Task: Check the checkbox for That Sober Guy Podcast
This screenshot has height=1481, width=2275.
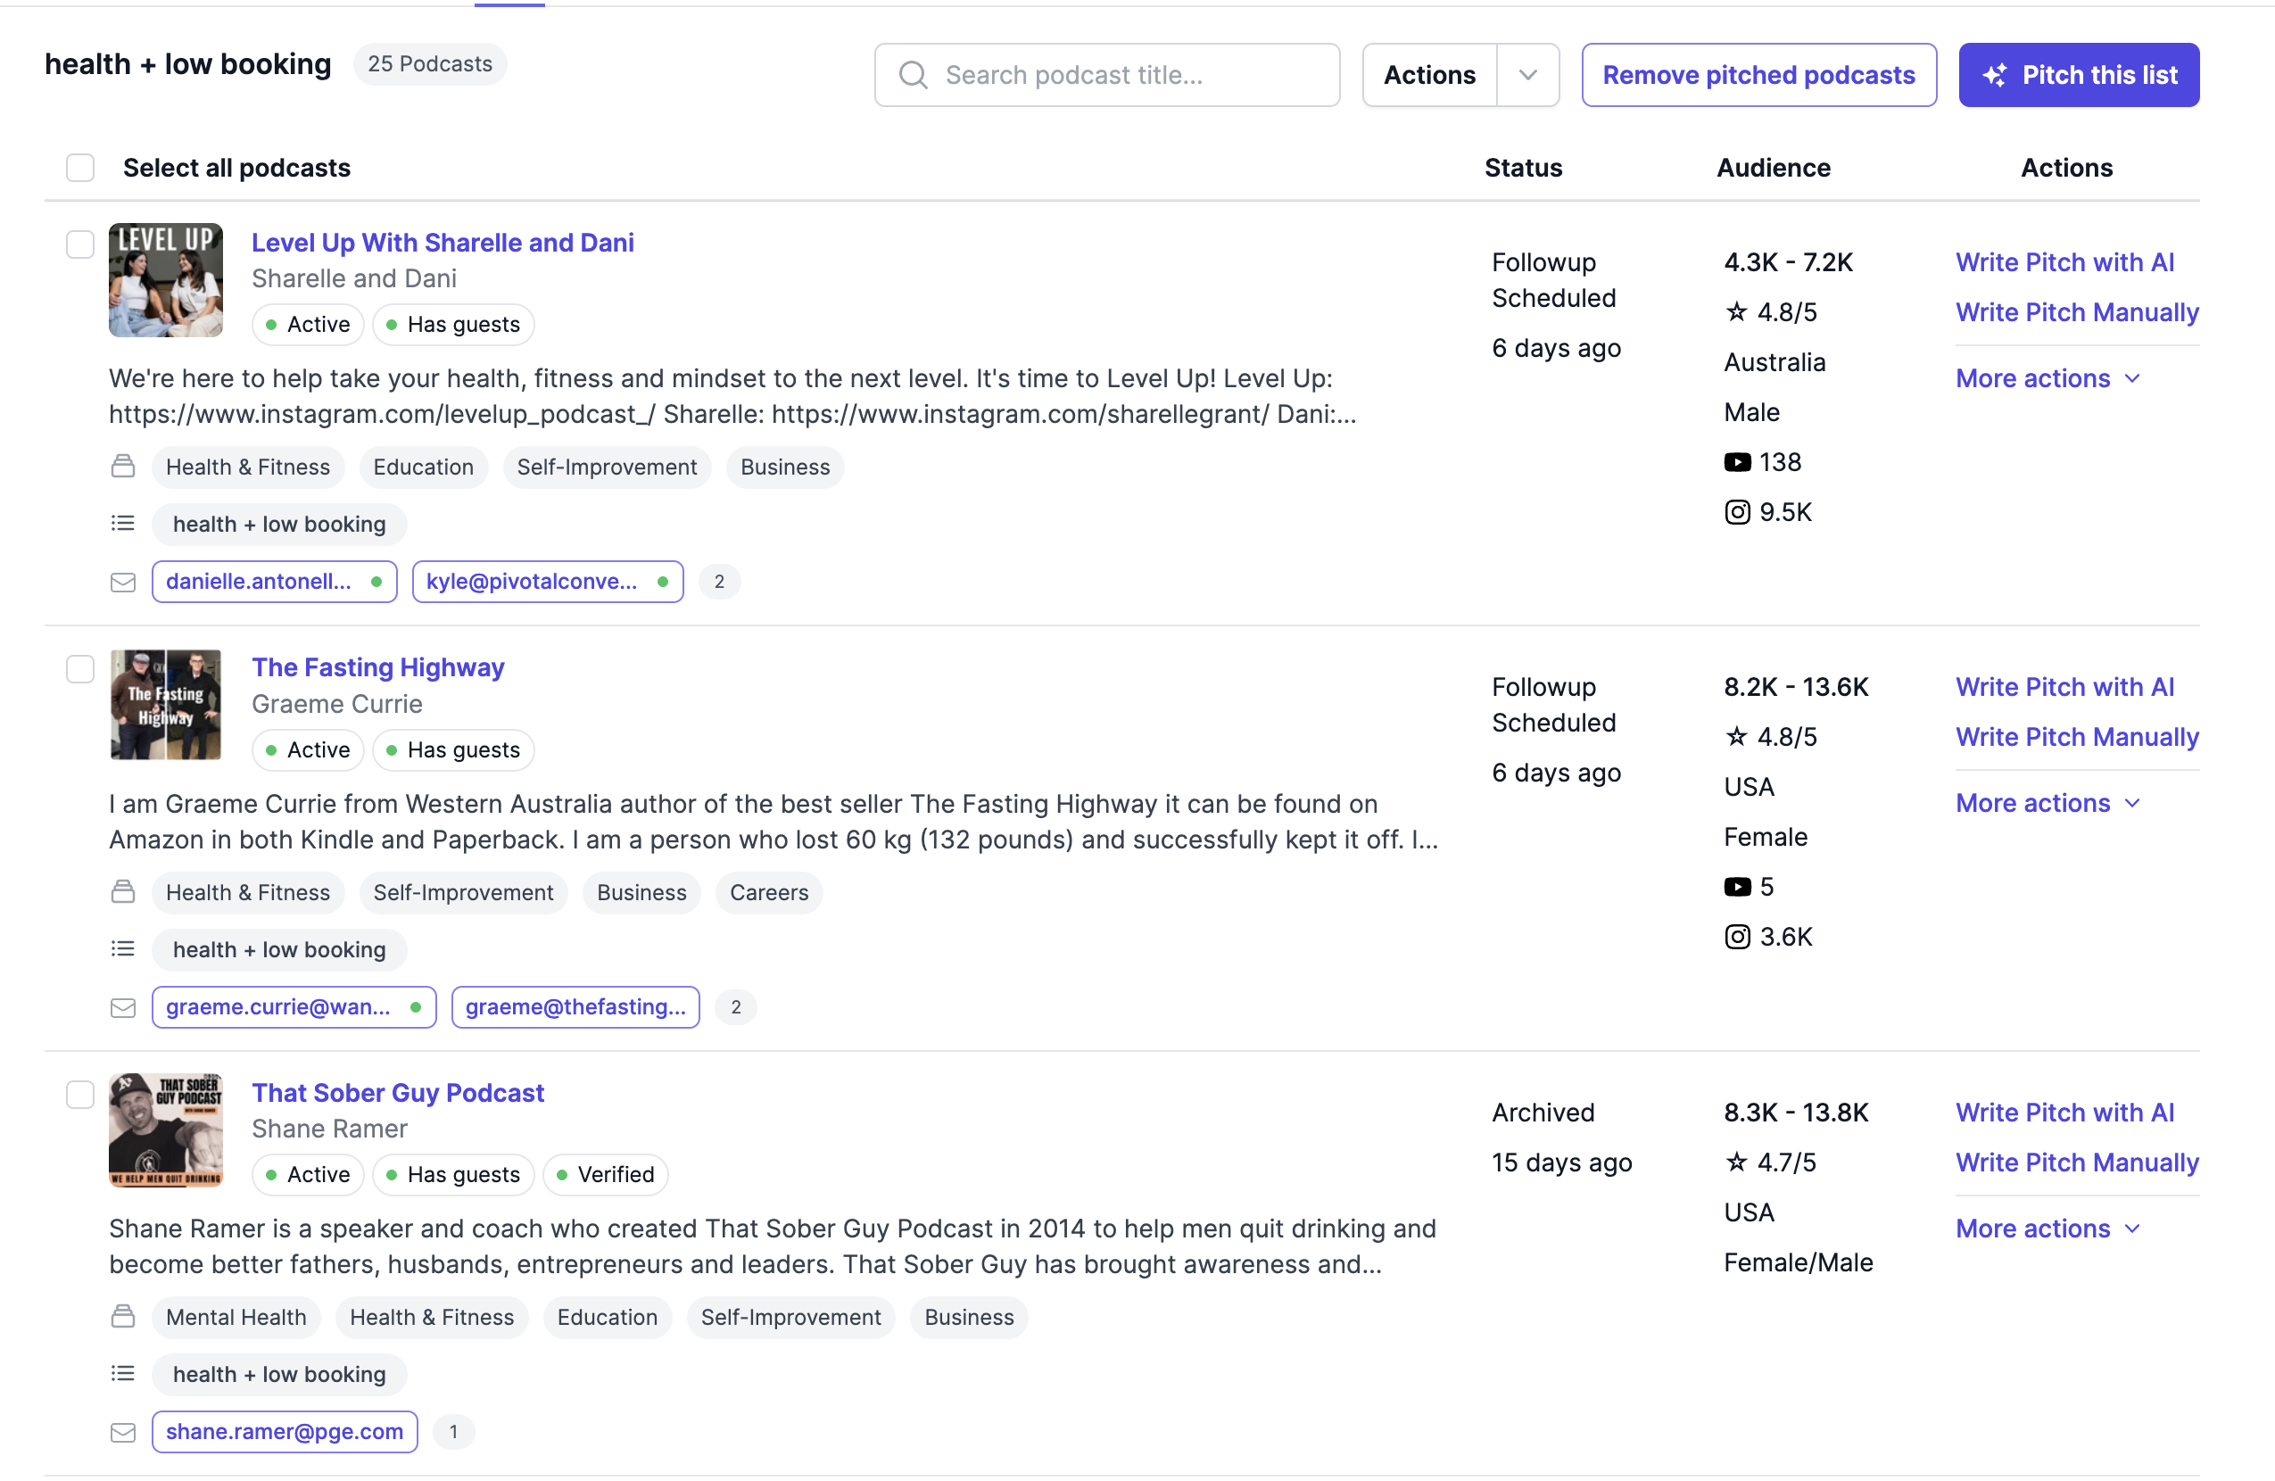Action: (79, 1094)
